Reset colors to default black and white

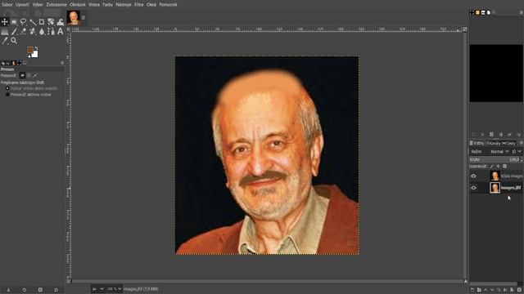point(29,56)
